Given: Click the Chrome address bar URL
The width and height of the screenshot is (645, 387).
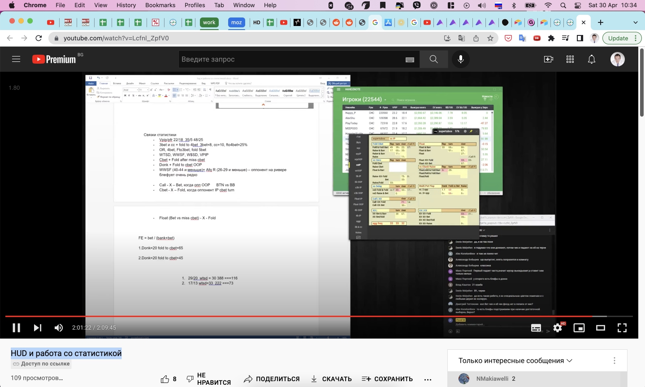Looking at the screenshot, I should click(x=116, y=38).
